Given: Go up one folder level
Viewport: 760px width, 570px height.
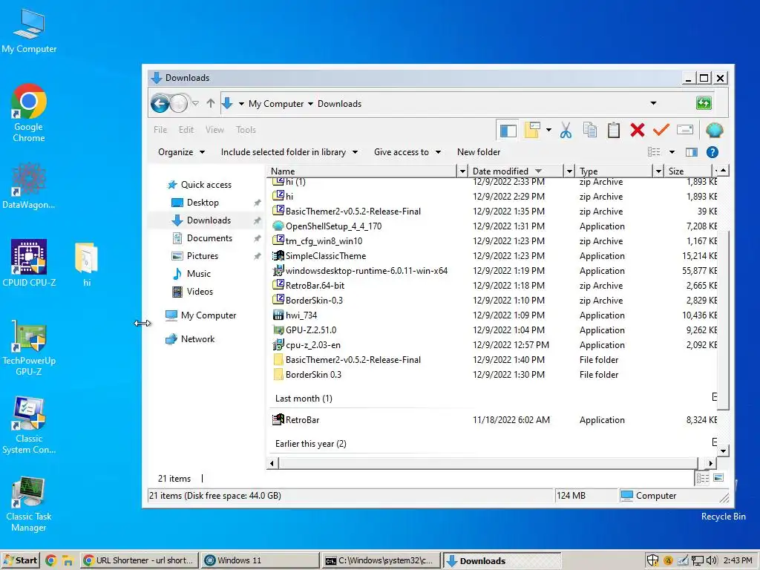Looking at the screenshot, I should (210, 103).
